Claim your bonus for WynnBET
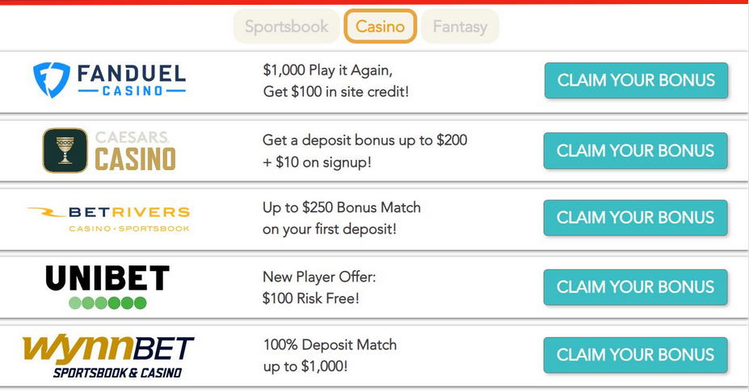The image size is (749, 392). (x=636, y=355)
